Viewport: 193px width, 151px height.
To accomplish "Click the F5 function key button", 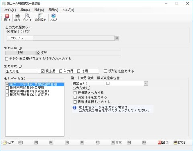I will click(67, 143).
